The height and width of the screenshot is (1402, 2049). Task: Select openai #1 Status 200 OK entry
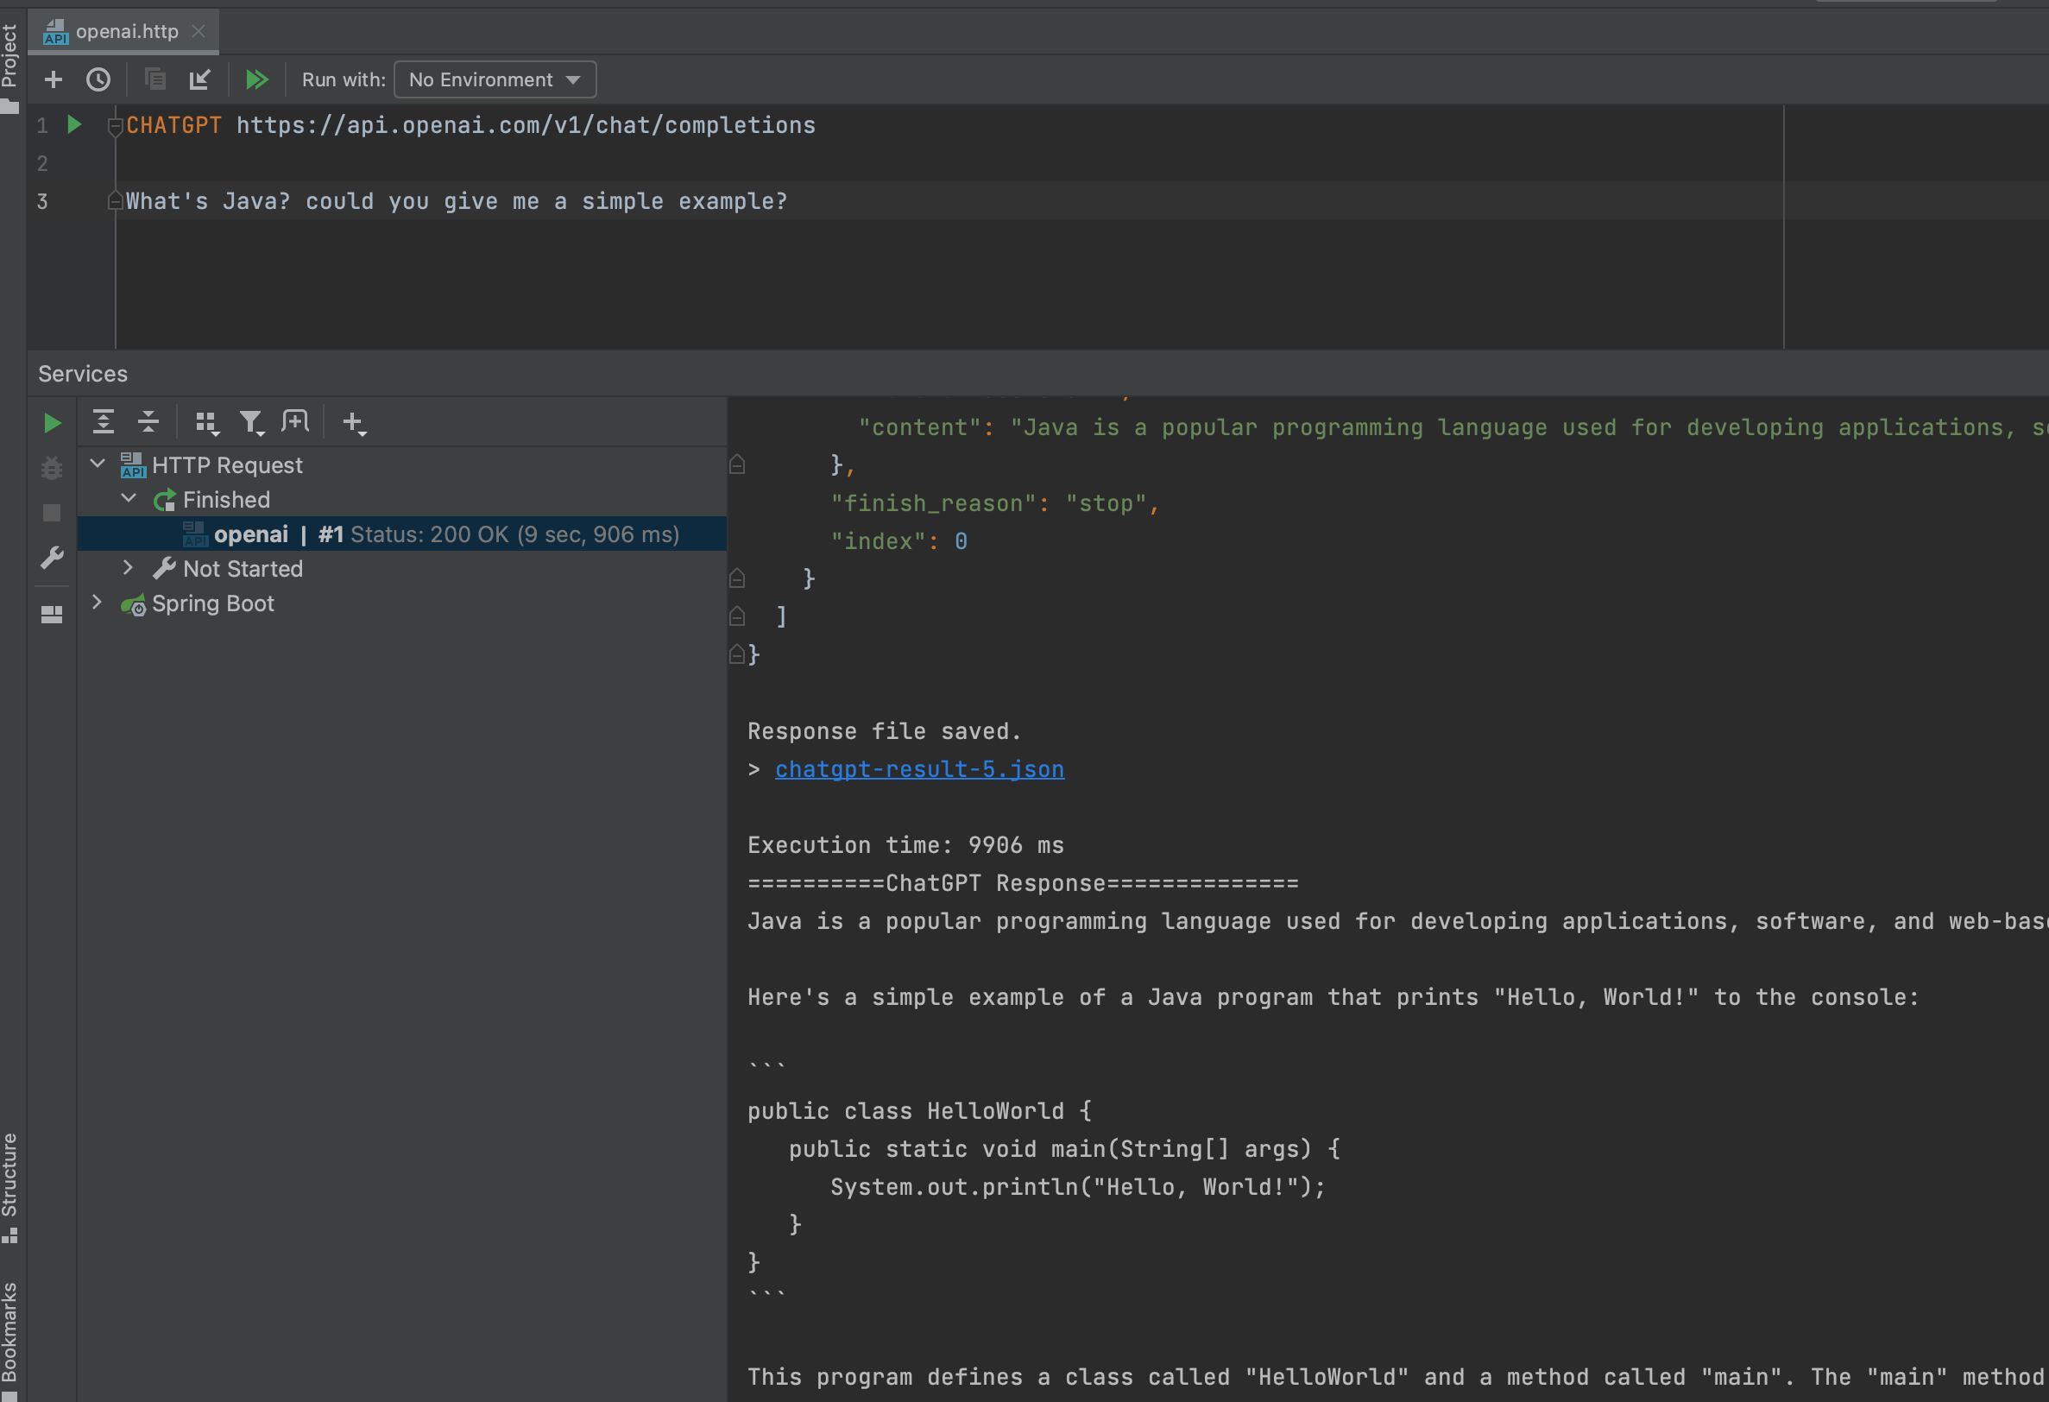coord(445,534)
